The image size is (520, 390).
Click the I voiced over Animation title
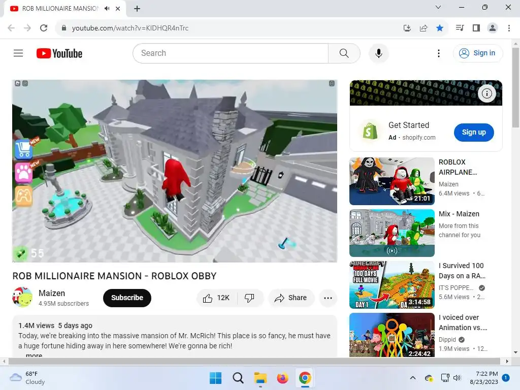[463, 322]
